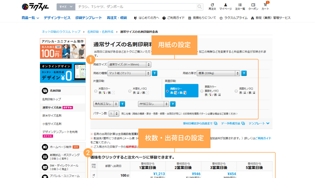Click question icon beside ご利用ガイド
This screenshot has width=315, height=178.
pyautogui.click(x=164, y=18)
